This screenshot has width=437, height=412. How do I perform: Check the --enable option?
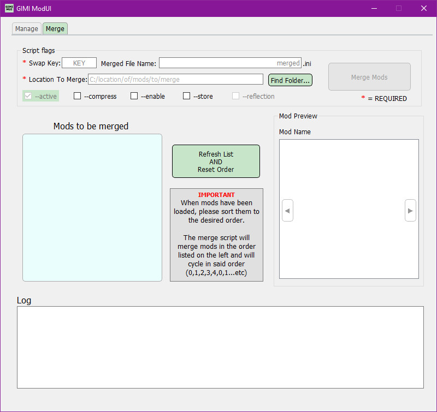pyautogui.click(x=134, y=96)
